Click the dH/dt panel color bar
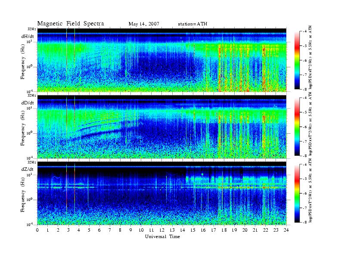Screen dimensions: 341x264 point(297,60)
